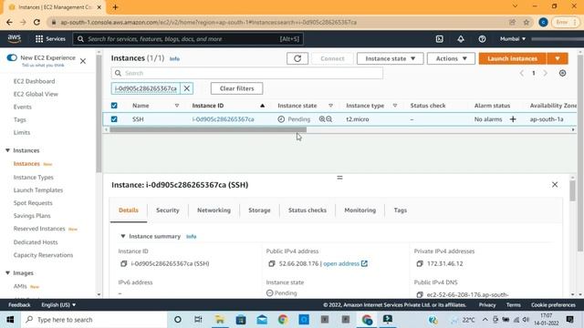Refresh the instances list
The image size is (584, 328).
297,58
